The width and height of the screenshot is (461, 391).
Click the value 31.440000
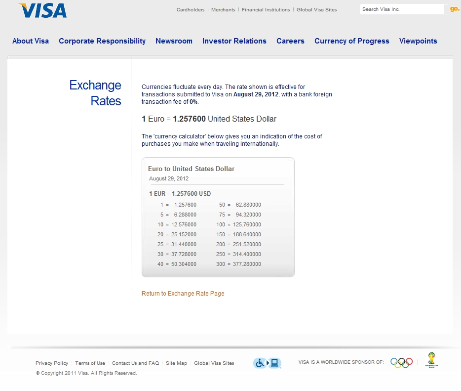coord(184,244)
